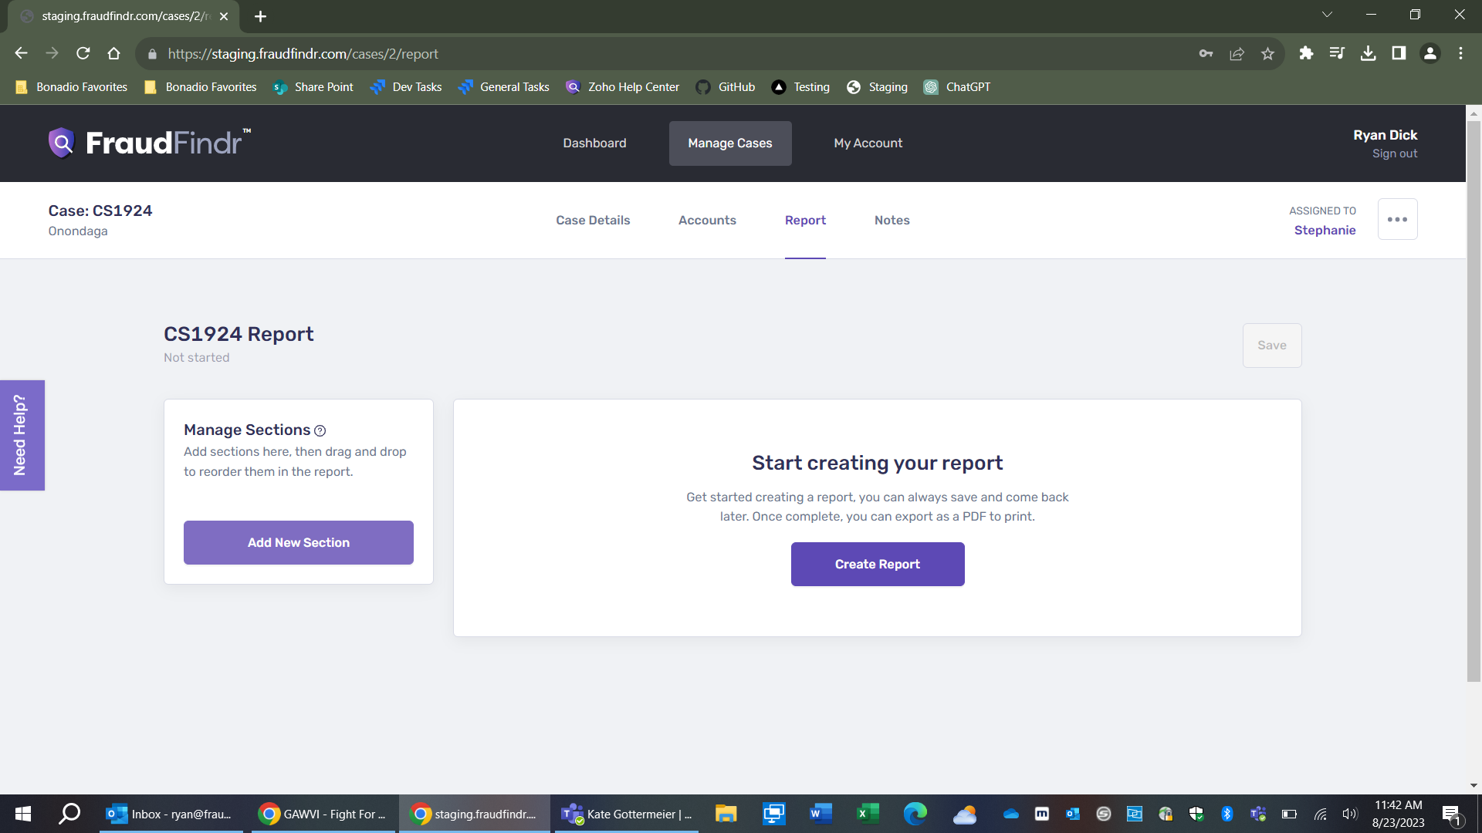Click the Manage Sections help icon
The width and height of the screenshot is (1482, 833).
point(320,431)
